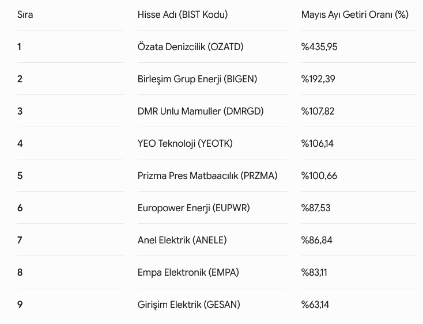Select Anel Elektrik (ANELE) stock name
Screen dimensions: 423x324
click(182, 240)
